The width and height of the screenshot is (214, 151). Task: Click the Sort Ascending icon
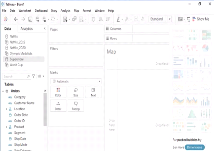pyautogui.click(x=101, y=19)
